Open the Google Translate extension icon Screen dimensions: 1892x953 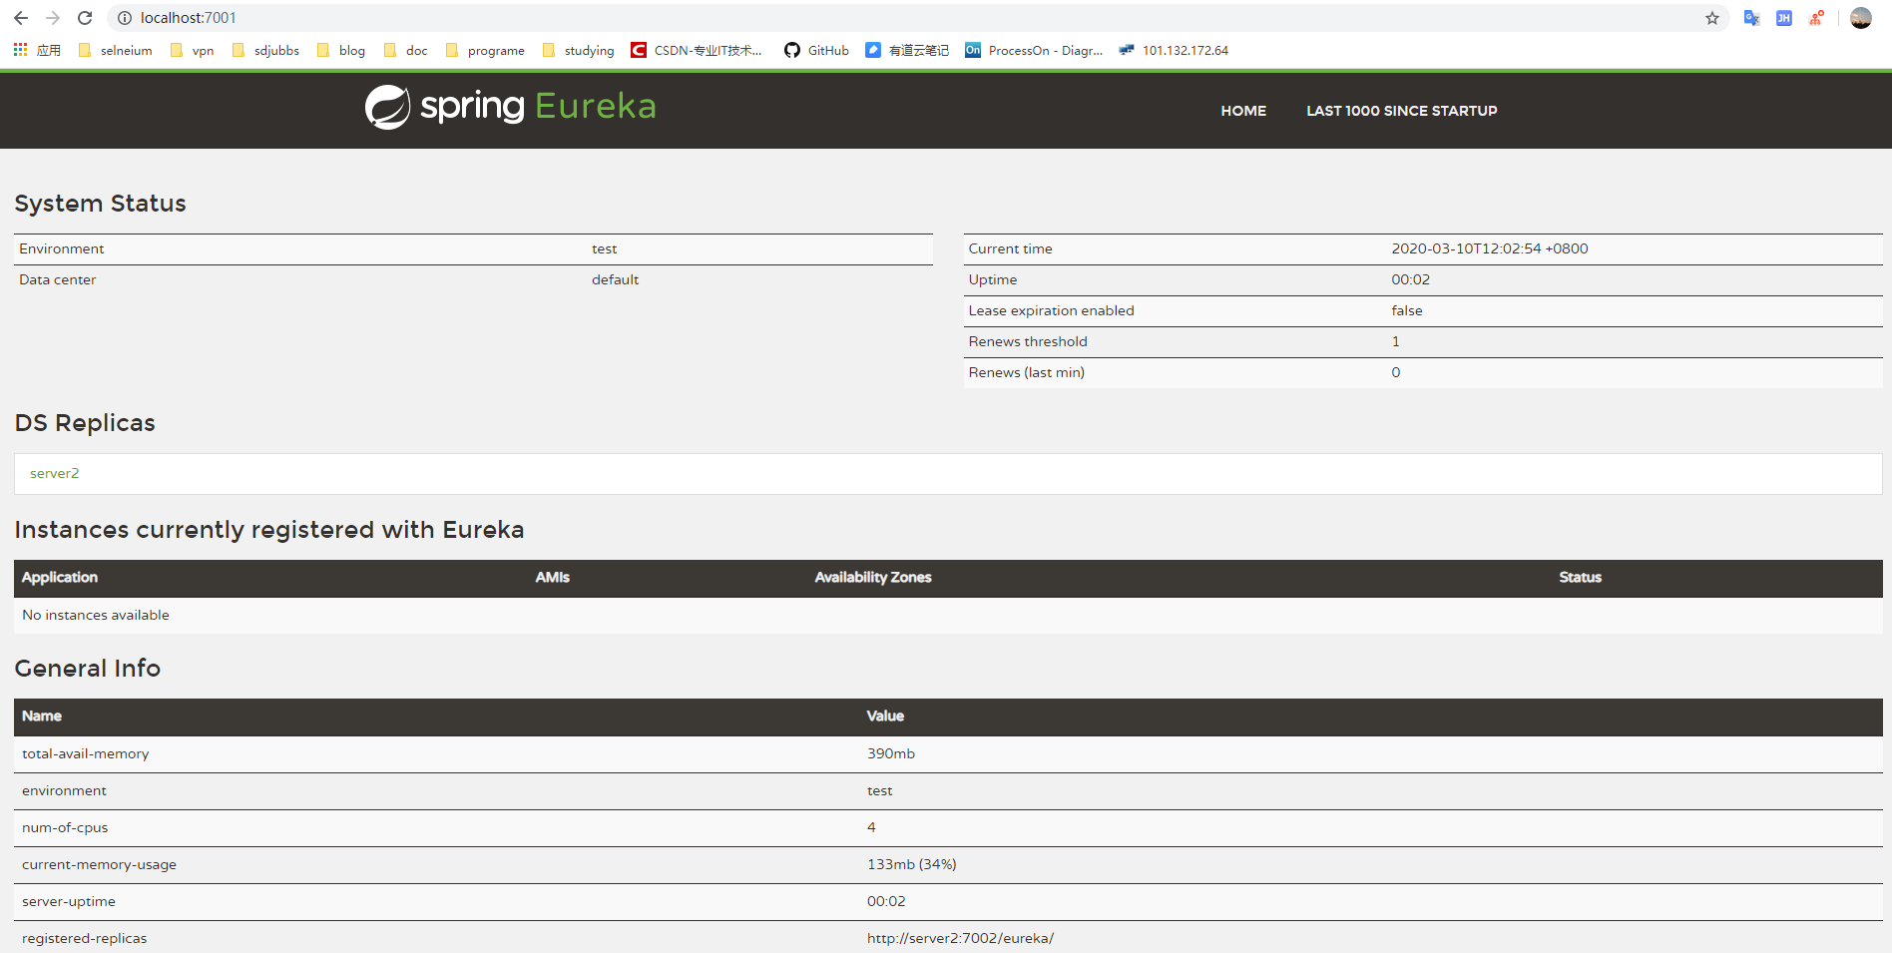(x=1751, y=18)
